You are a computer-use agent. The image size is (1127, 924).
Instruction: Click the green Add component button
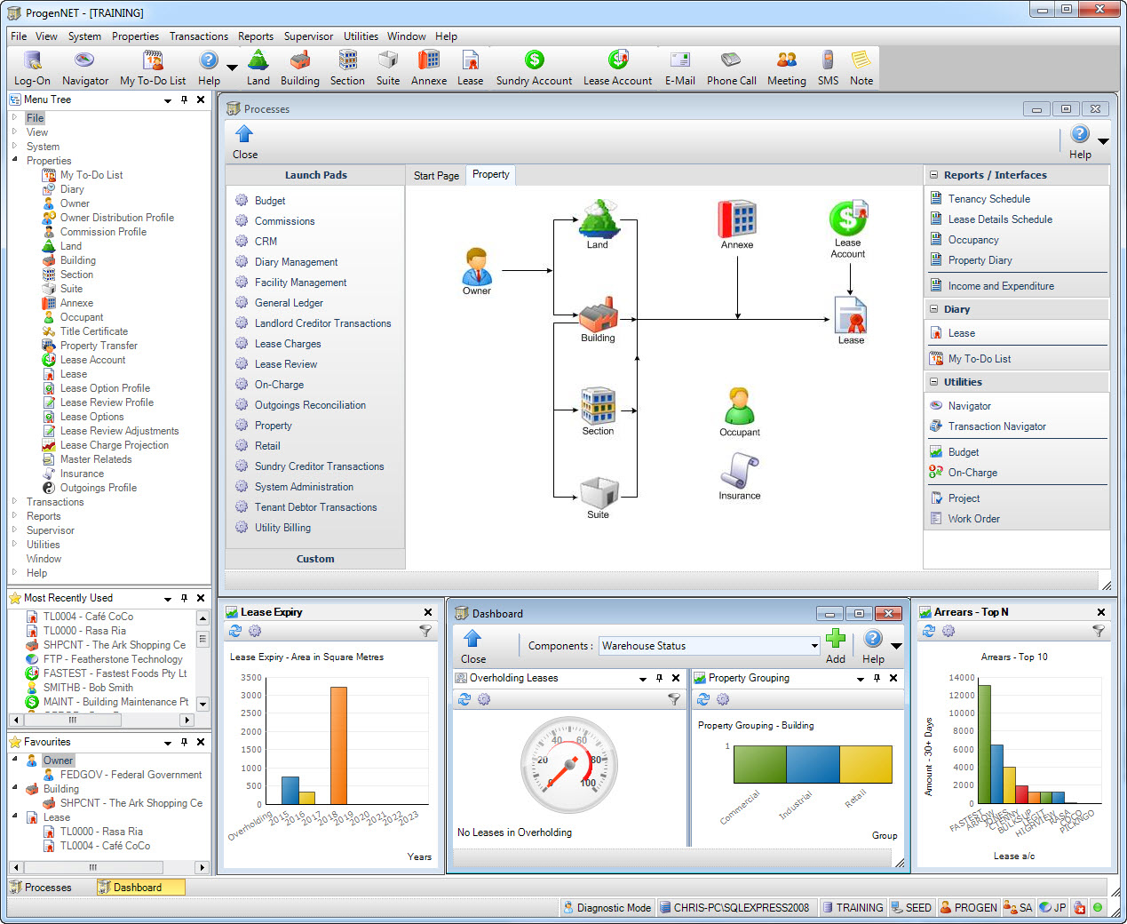[x=836, y=639]
